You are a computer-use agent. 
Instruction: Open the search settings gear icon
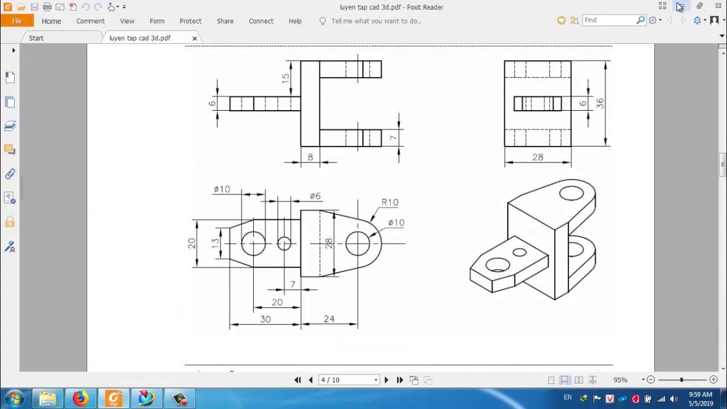point(653,20)
